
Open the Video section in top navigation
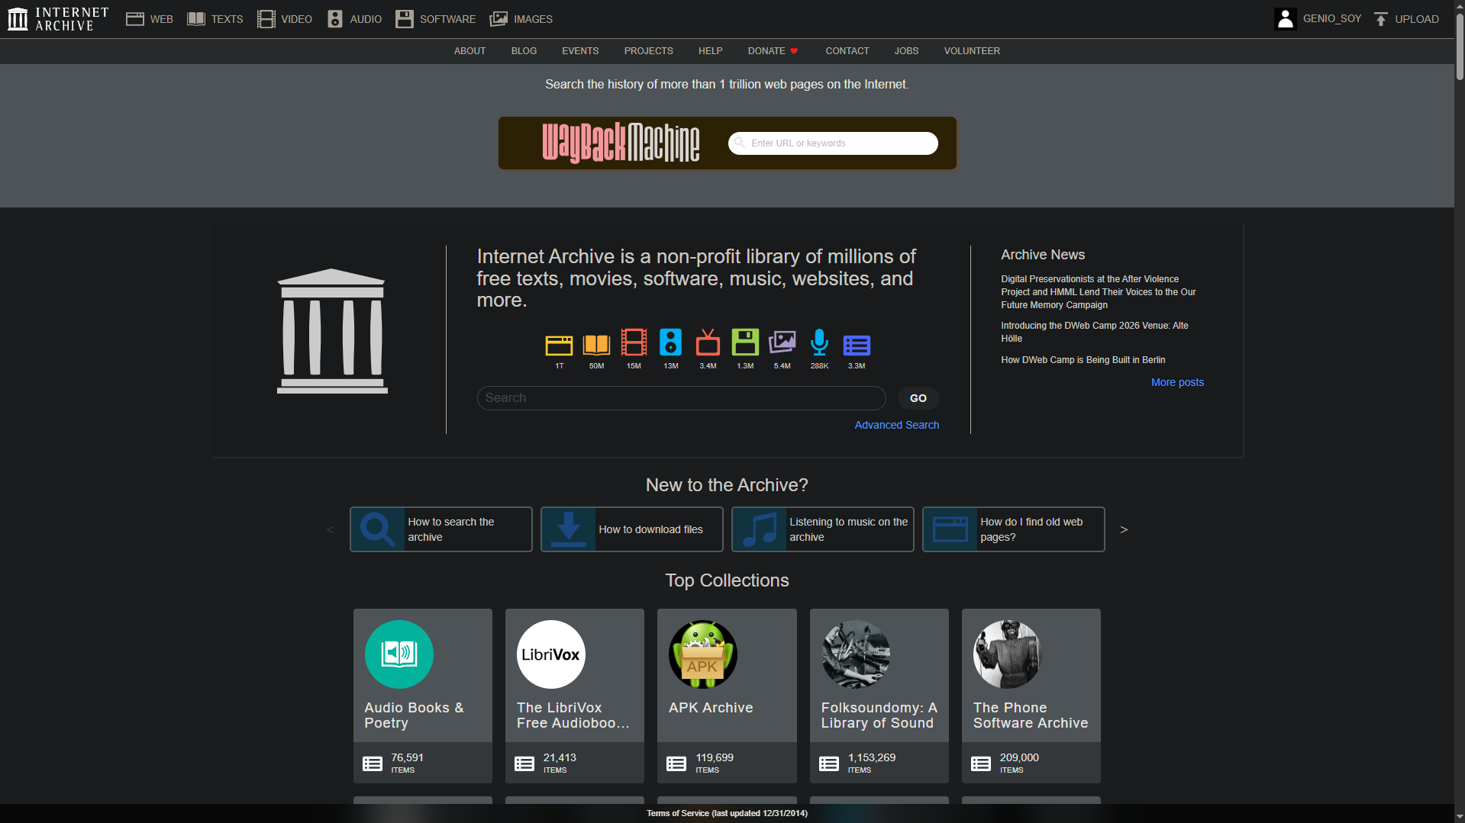pos(285,19)
